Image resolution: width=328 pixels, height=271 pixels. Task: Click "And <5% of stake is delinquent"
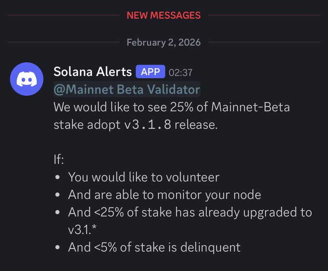[x=154, y=247]
